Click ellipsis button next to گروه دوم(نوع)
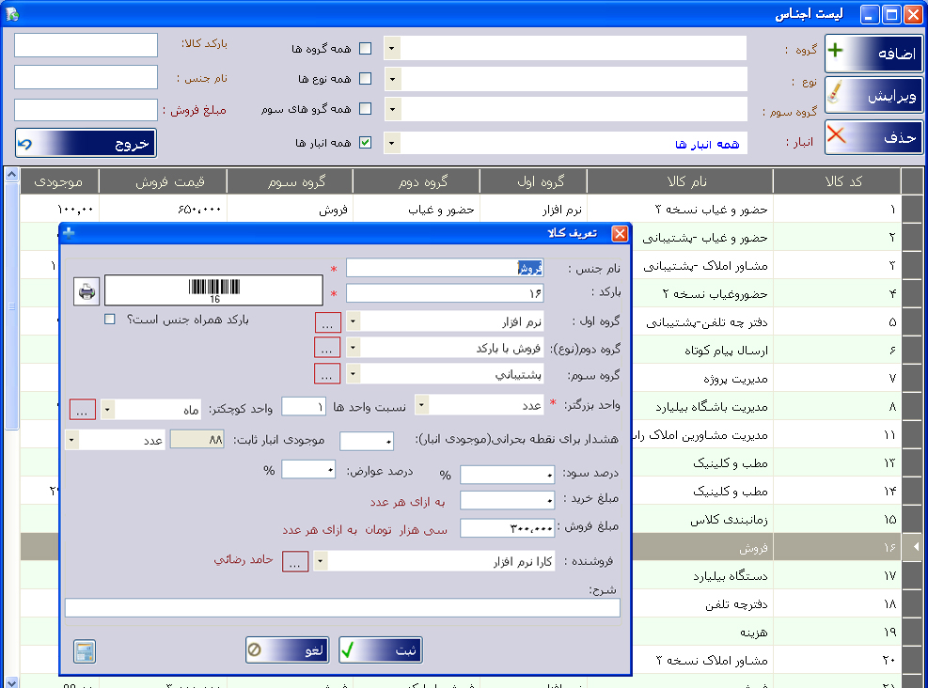This screenshot has width=928, height=688. point(327,348)
